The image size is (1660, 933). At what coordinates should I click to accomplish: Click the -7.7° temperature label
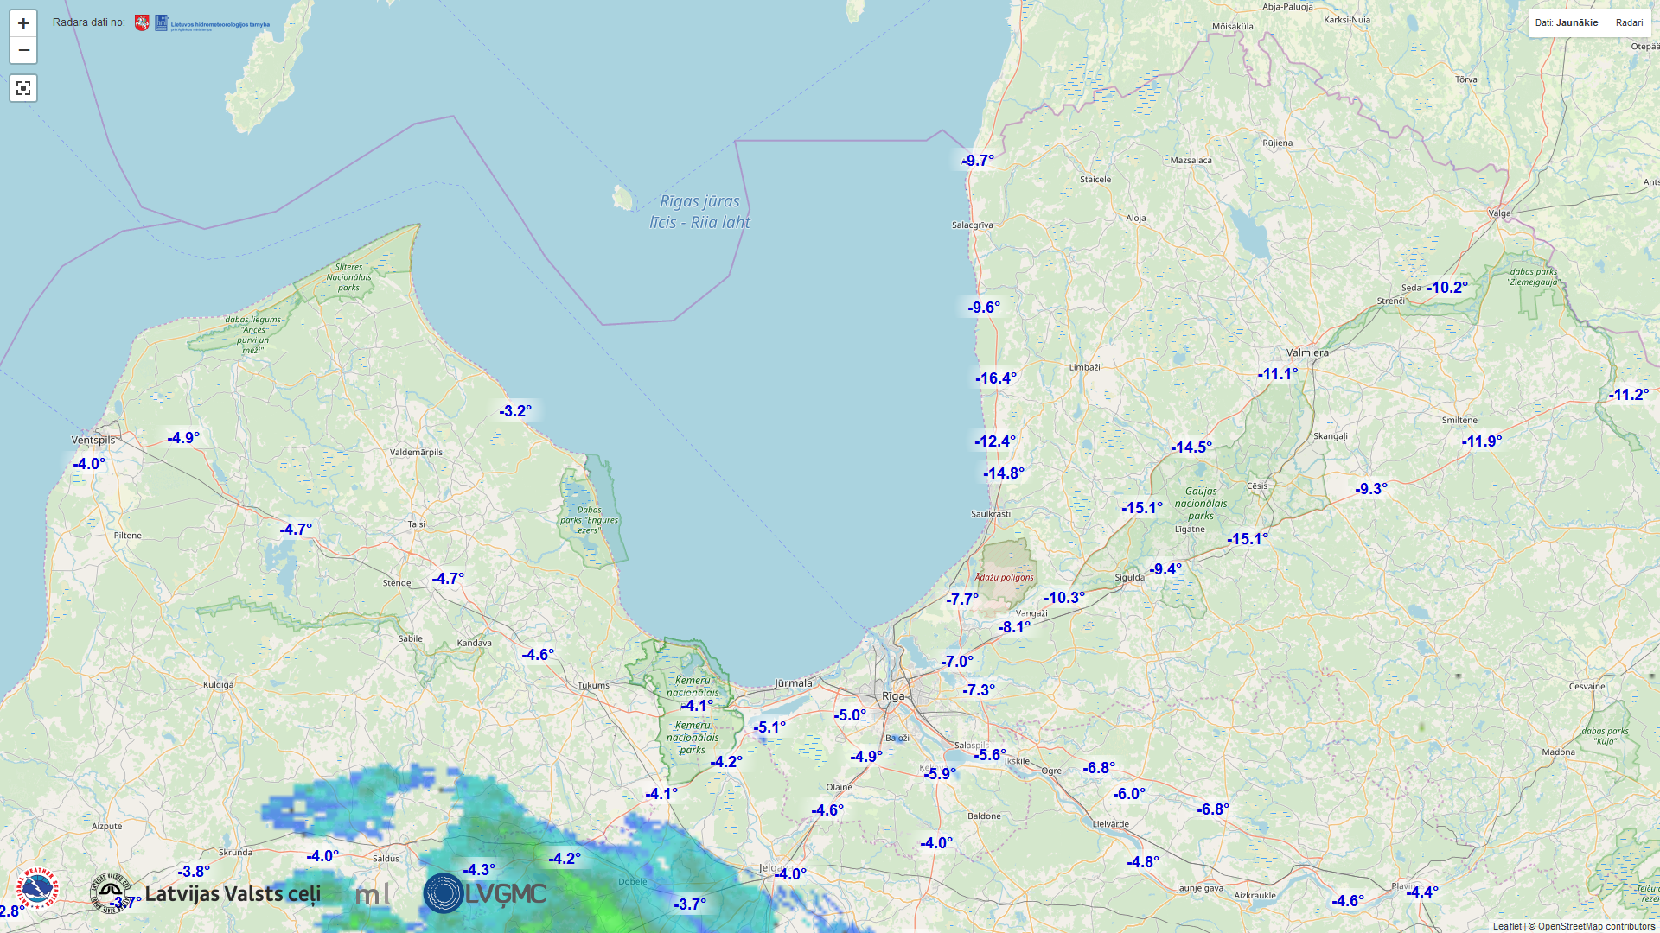(962, 600)
